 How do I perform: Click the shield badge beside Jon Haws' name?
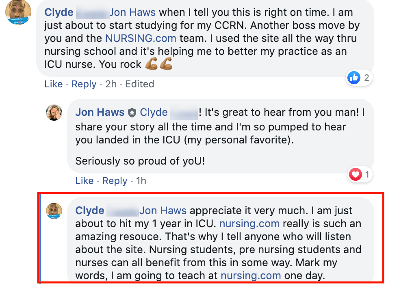pos(132,113)
